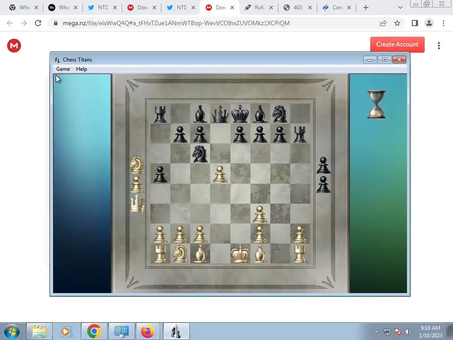Select the white pawn on f3
This screenshot has width=453, height=340.
pyautogui.click(x=260, y=214)
